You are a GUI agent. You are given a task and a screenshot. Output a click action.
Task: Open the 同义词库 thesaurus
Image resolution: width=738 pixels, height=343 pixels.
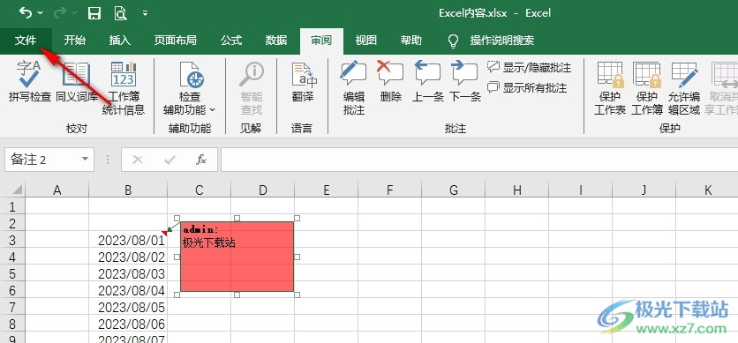tap(77, 82)
